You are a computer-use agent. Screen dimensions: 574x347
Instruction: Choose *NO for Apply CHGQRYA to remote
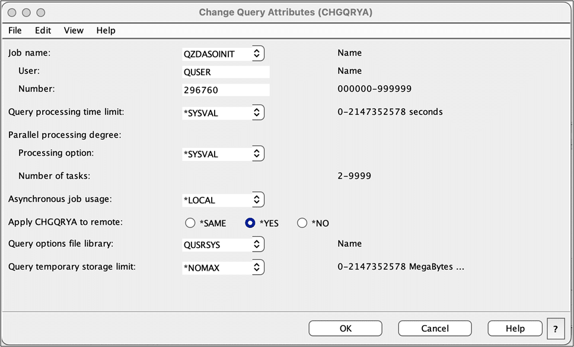pyautogui.click(x=302, y=223)
